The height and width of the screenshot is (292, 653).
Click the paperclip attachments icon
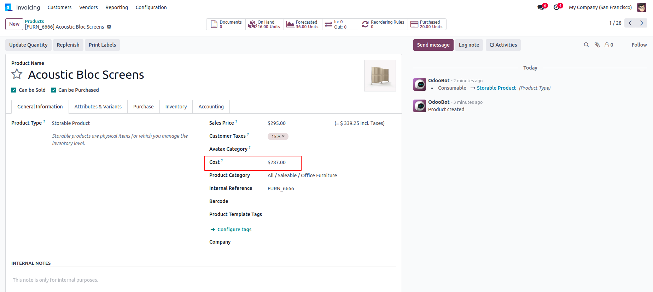(597, 45)
